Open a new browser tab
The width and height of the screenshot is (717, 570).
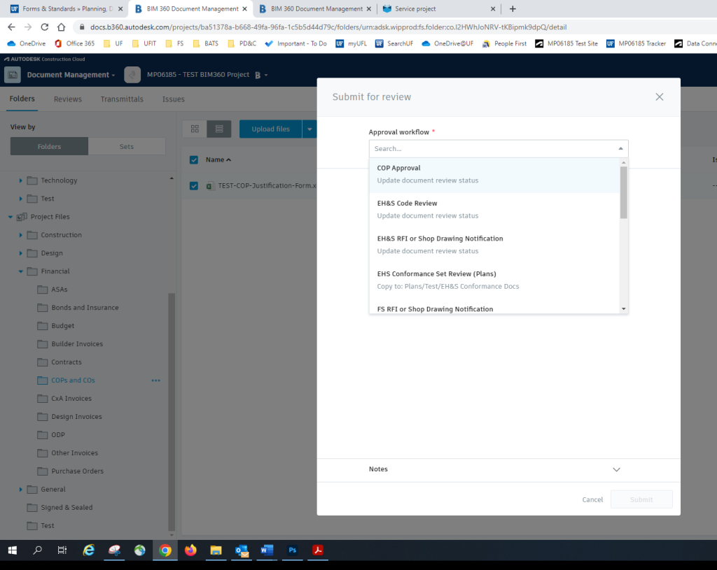tap(513, 8)
